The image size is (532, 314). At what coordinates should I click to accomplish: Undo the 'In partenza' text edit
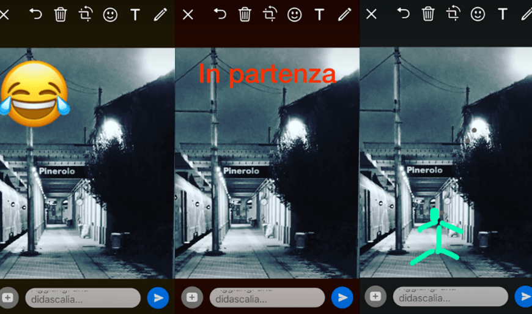[x=220, y=15]
